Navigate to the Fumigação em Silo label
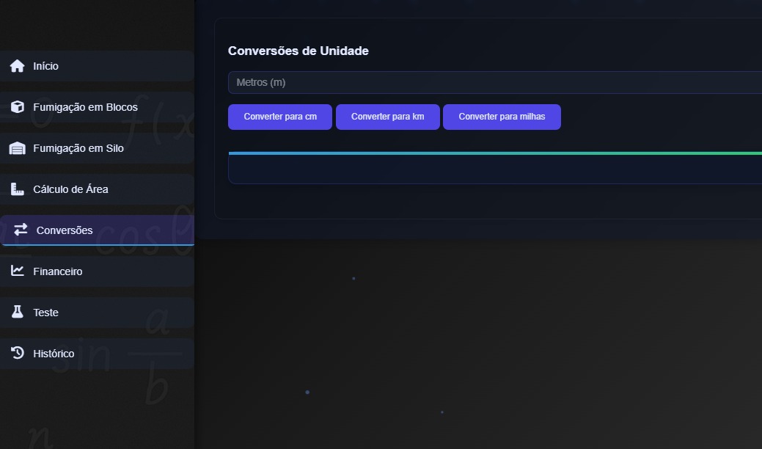The height and width of the screenshot is (449, 762). click(78, 148)
